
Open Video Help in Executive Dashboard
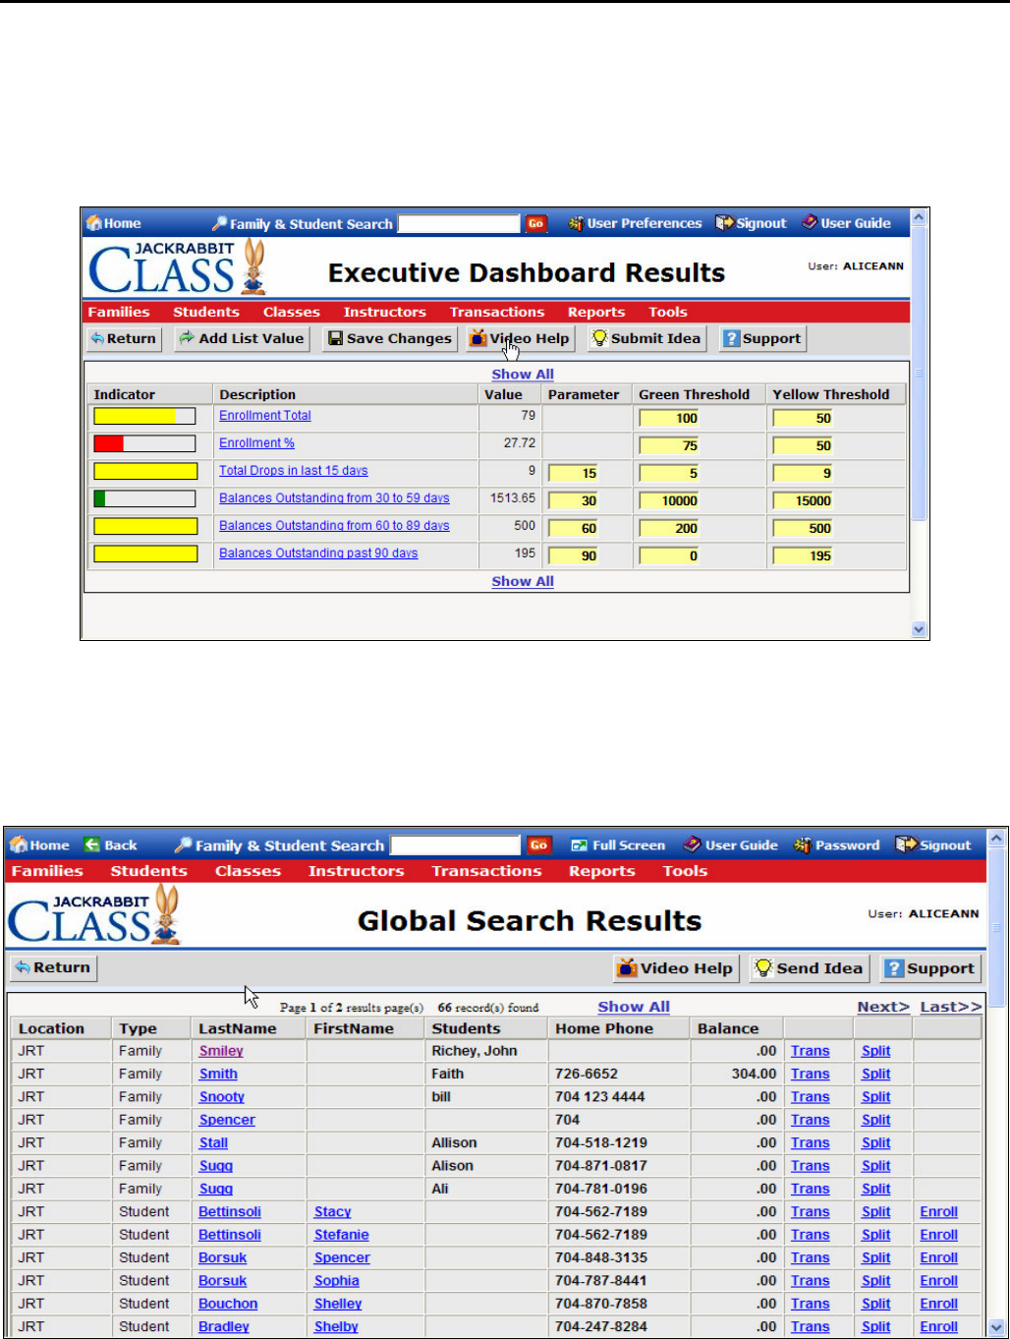pos(520,338)
